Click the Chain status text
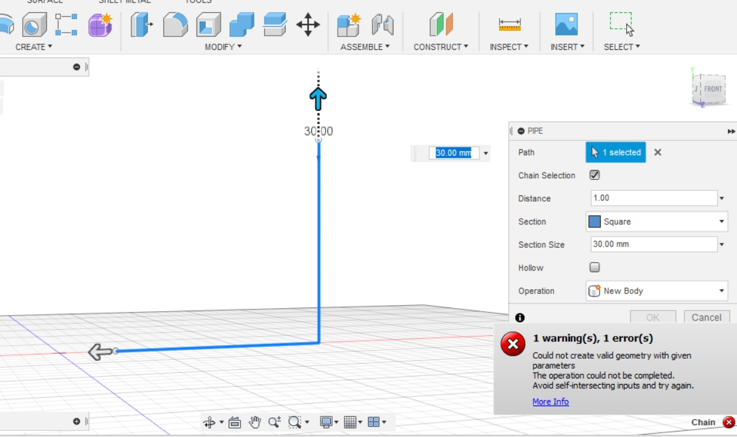The width and height of the screenshot is (737, 437). [x=703, y=422]
